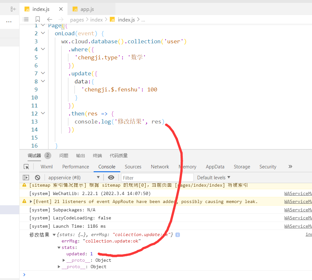Viewport: 312px width, 280px height.
Task: Switch to the 代码质量 code quality tab
Action: pyautogui.click(x=119, y=156)
